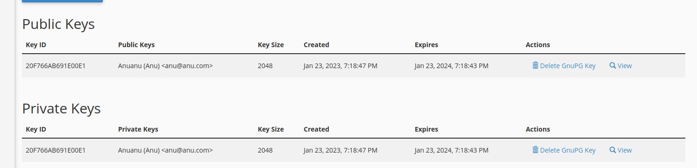The image size is (697, 168).
Task: Click the blue button above Public Keys
Action: [x=62, y=1]
